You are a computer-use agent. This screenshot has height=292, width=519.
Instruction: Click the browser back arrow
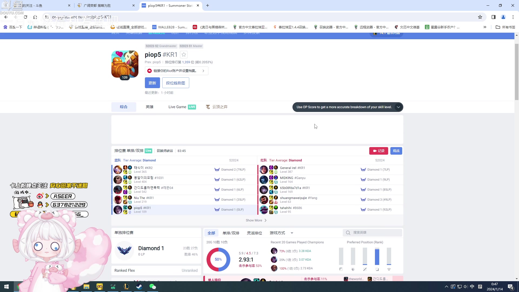pos(6,17)
